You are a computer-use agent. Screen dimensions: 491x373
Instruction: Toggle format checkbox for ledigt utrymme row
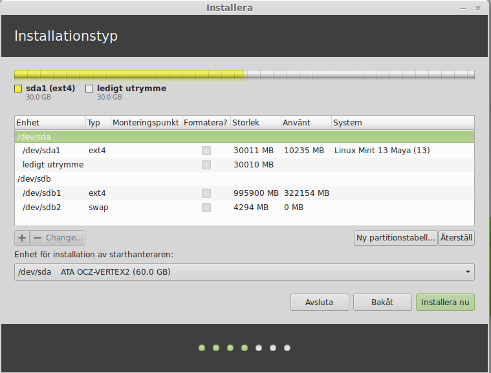pyautogui.click(x=206, y=165)
